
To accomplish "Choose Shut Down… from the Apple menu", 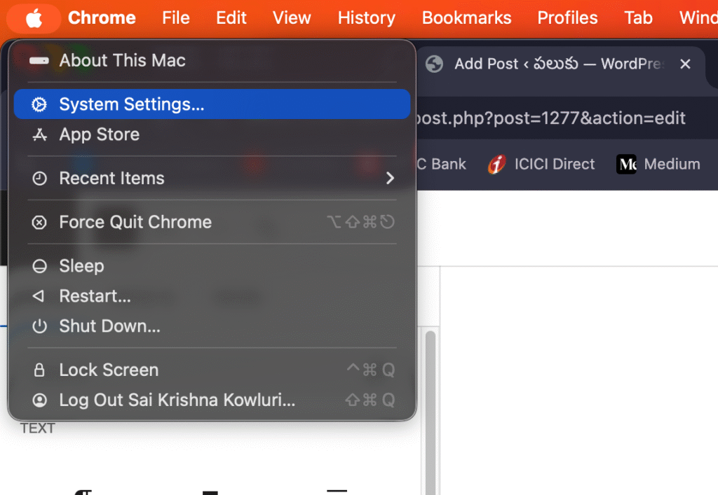I will point(212,326).
